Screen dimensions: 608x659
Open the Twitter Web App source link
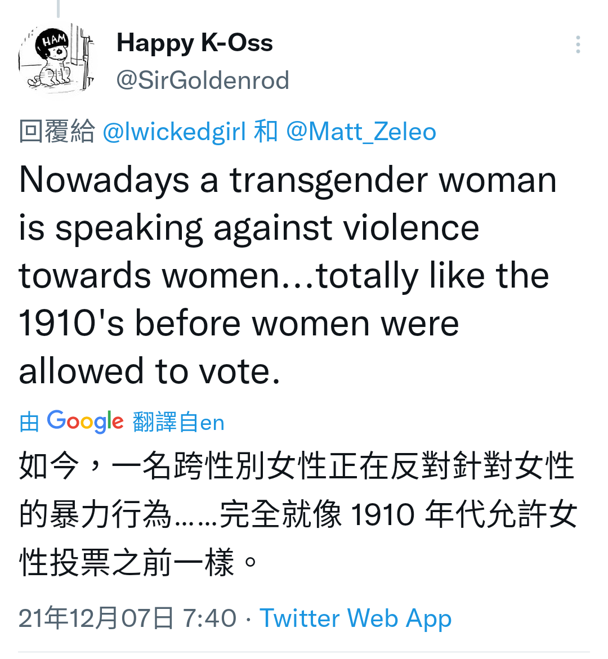click(356, 618)
